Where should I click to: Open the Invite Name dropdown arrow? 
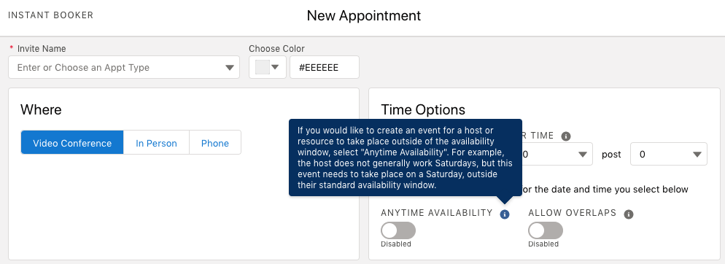(229, 68)
